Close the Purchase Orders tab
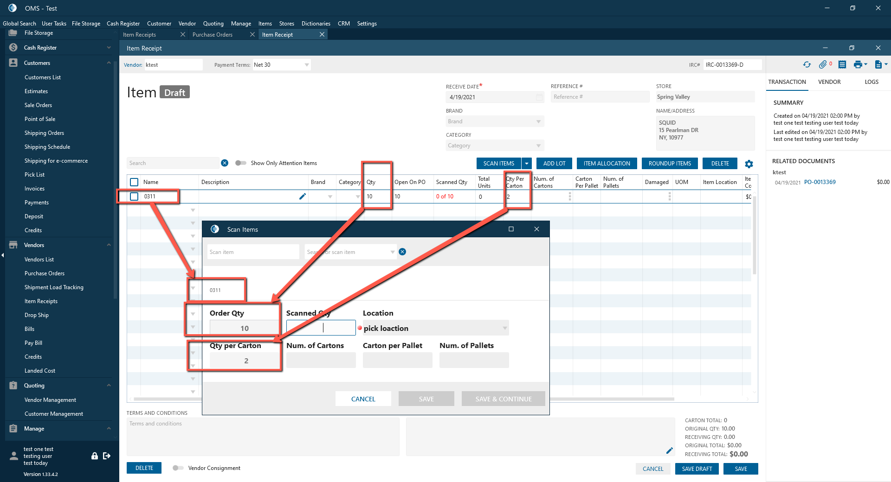 point(252,34)
